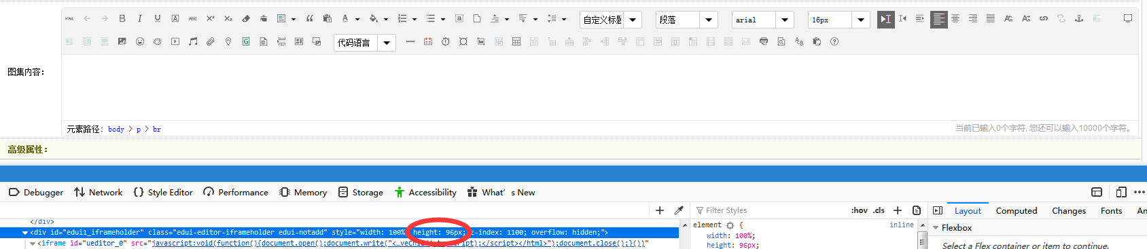Viewport: 1147px width, 249px height.
Task: Select the eraser clear-format tool
Action: tap(246, 19)
